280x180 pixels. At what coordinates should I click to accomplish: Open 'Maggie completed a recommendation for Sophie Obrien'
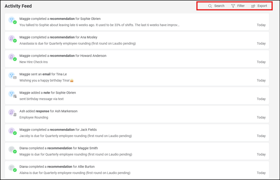(137, 22)
